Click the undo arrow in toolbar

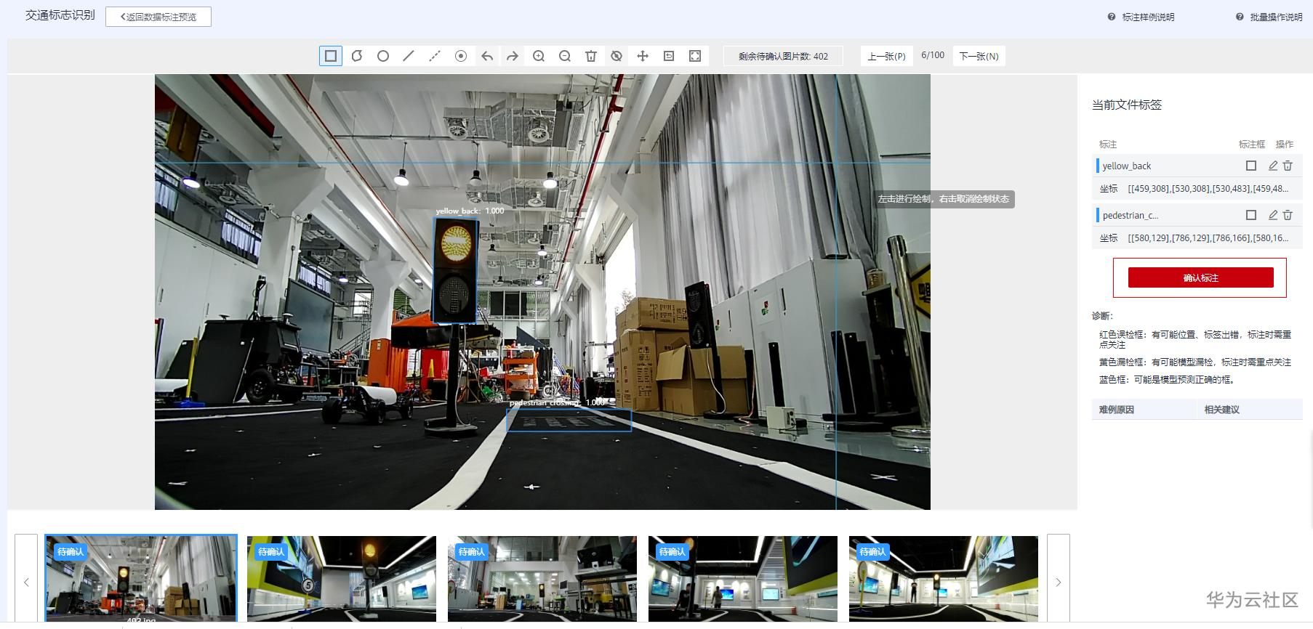(x=487, y=56)
